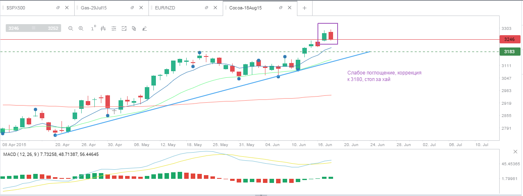Add a new chart tab with plus

[x=304, y=8]
